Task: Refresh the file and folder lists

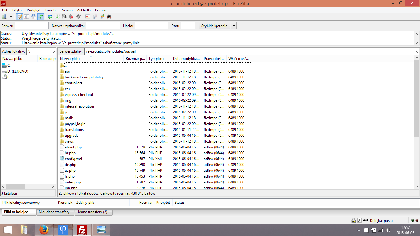Action: tap(50, 17)
